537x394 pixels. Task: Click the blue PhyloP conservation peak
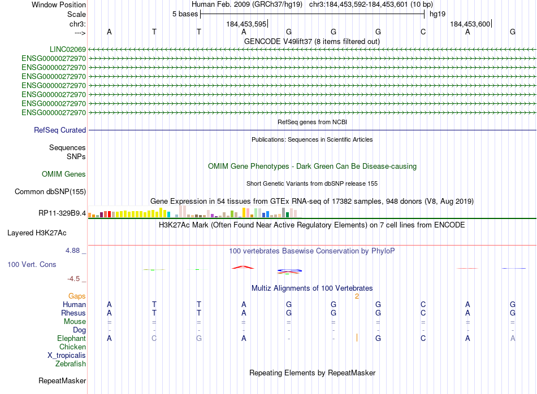tap(289, 271)
